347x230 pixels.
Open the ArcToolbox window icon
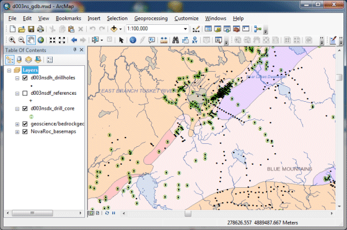coord(237,29)
